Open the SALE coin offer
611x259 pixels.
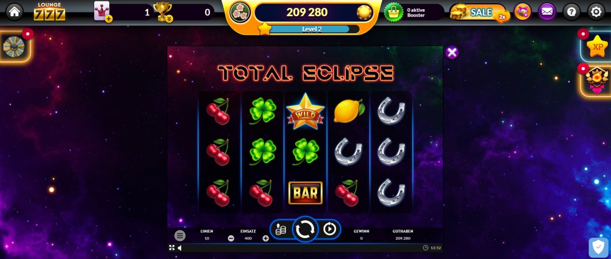point(478,12)
